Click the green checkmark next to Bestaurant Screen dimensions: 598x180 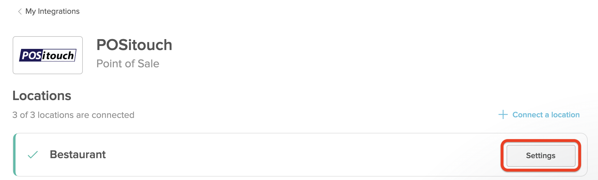33,155
